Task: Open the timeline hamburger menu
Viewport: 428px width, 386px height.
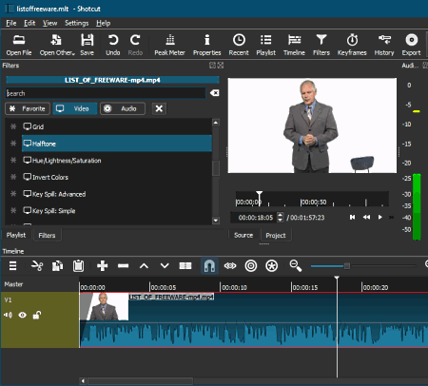Action: point(12,265)
